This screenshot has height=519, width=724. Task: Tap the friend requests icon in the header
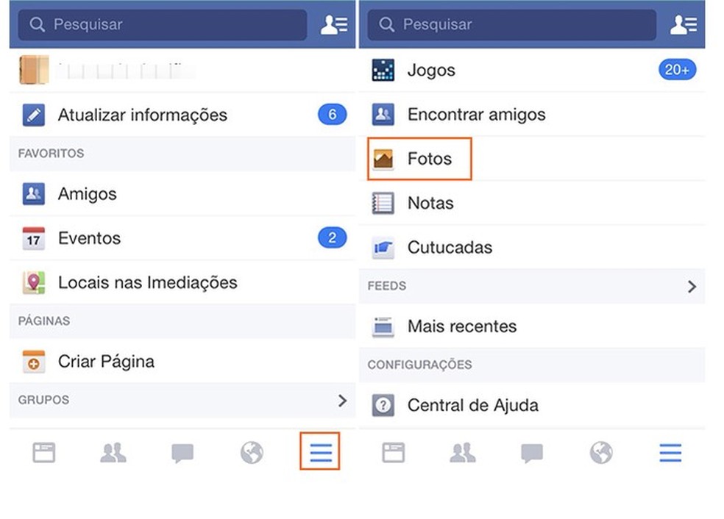(335, 24)
